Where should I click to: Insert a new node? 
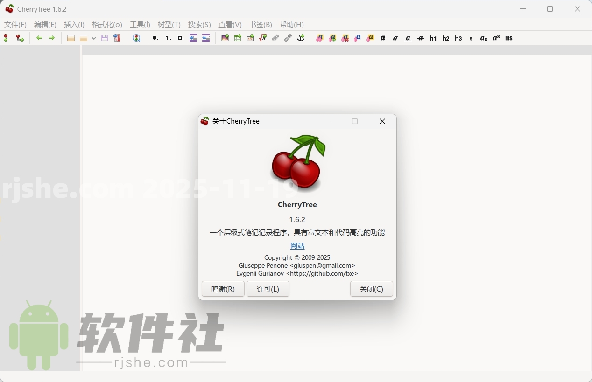point(6,38)
